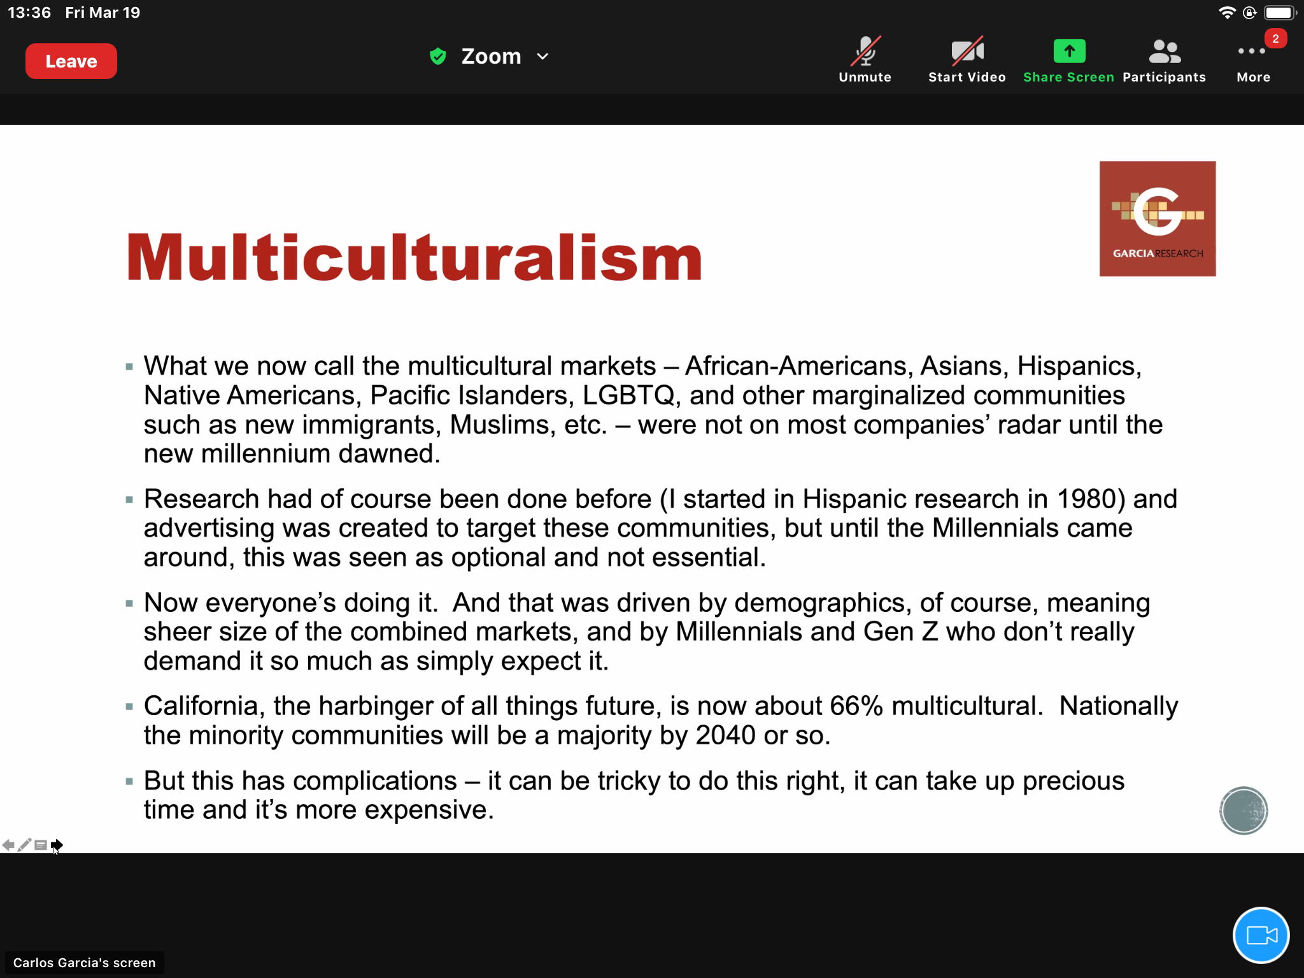Click the battery status icon

click(x=1280, y=13)
